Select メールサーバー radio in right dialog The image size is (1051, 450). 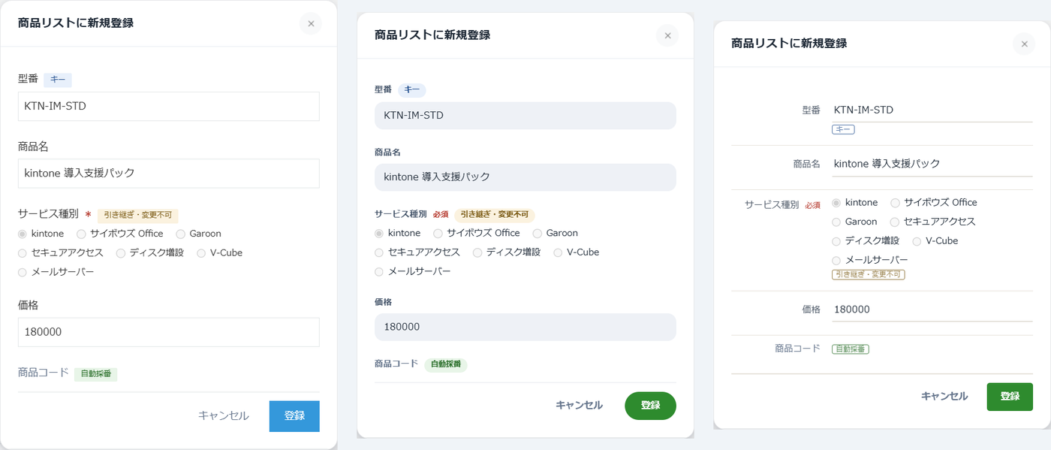(836, 260)
